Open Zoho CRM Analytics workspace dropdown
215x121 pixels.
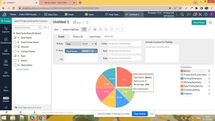(30, 14)
